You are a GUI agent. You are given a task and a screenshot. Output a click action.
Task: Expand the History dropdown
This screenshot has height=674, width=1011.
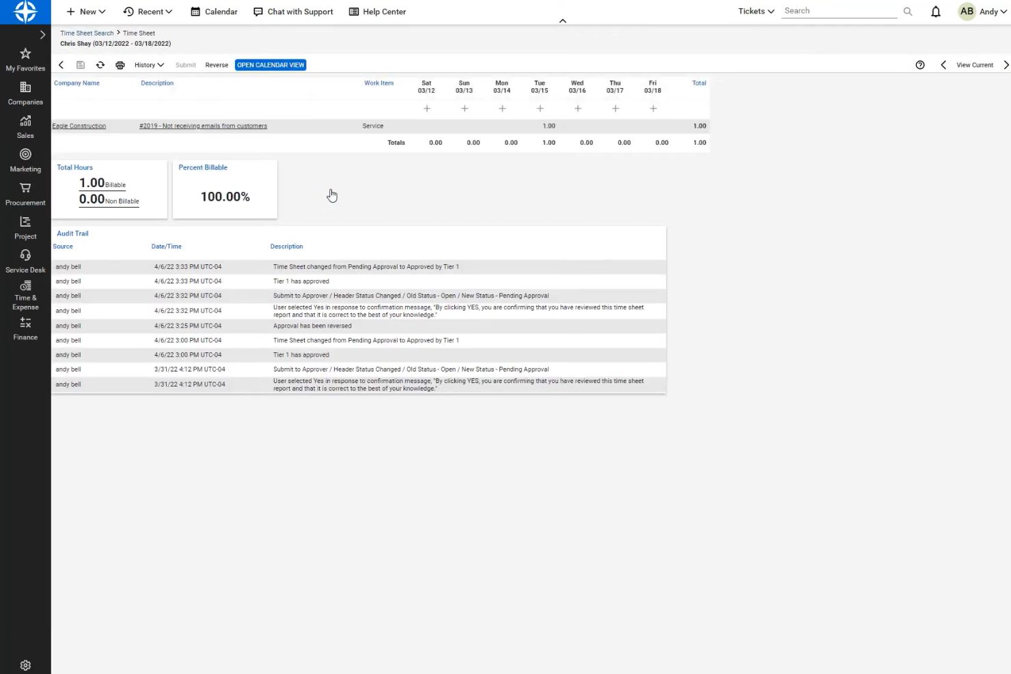(x=149, y=64)
